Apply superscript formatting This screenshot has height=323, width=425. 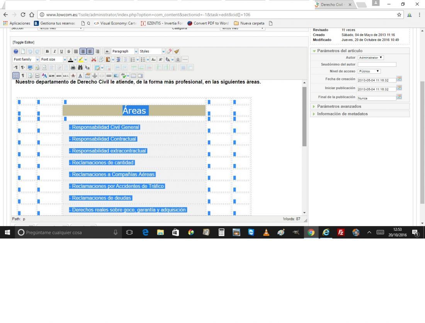[x=160, y=59]
